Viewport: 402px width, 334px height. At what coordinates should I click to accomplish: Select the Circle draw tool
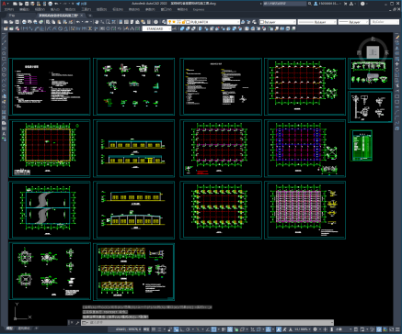(5, 69)
